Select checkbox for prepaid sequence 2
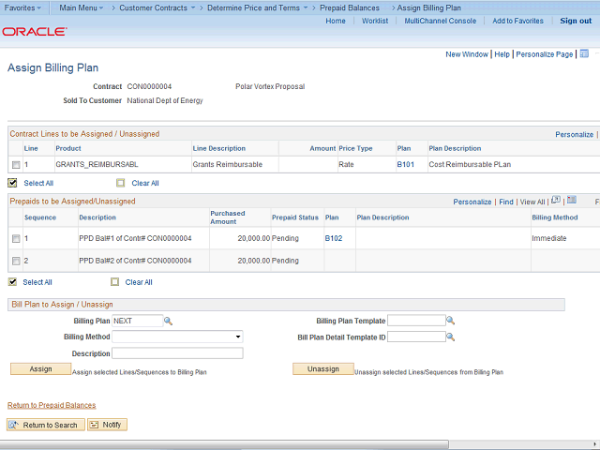Viewport: 600px width, 450px height. [x=15, y=261]
